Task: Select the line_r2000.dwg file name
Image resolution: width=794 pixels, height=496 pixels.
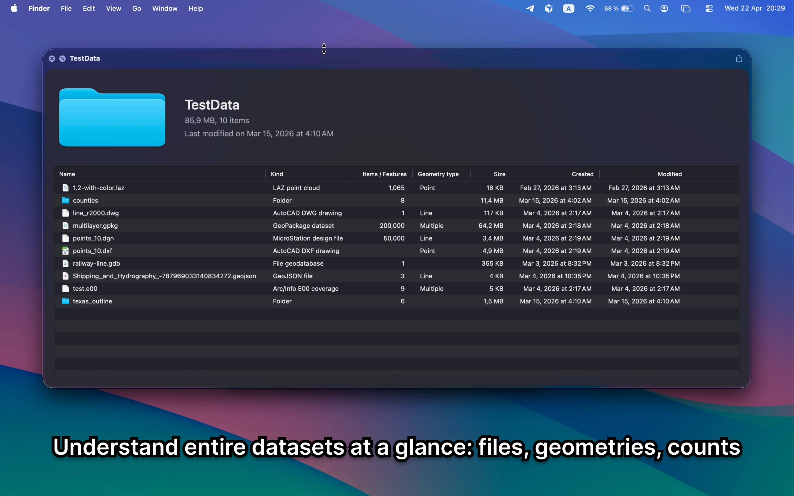Action: (96, 213)
